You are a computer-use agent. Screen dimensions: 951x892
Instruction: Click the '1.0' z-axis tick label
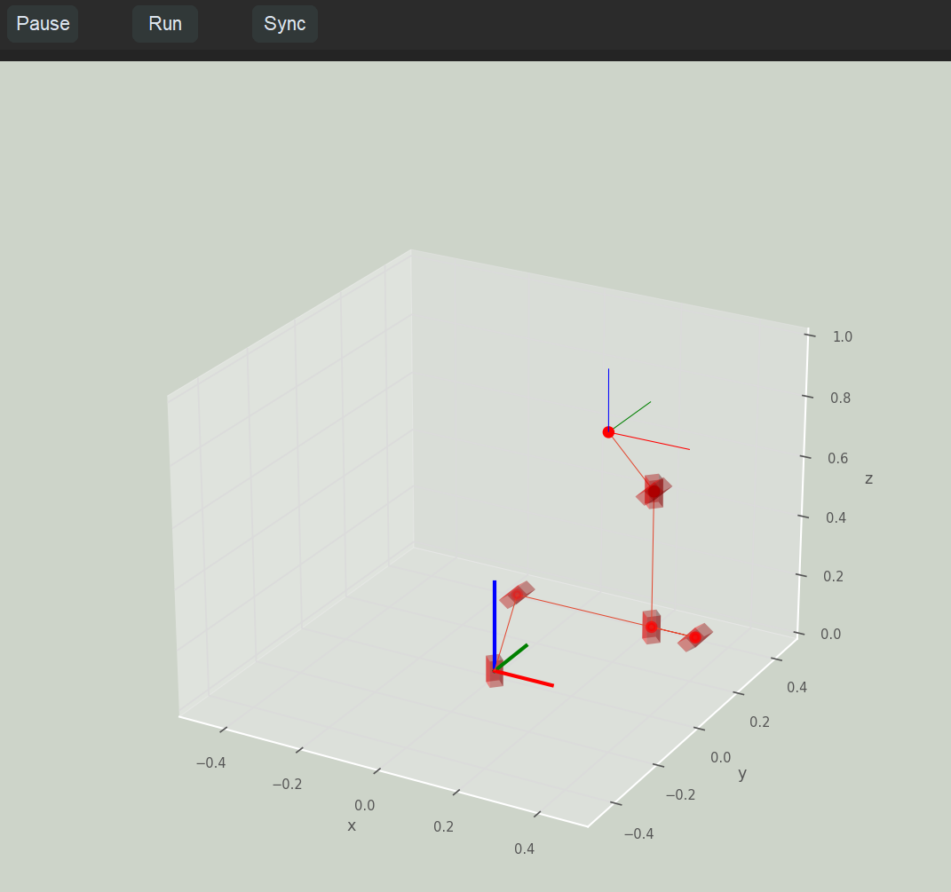[x=843, y=336]
